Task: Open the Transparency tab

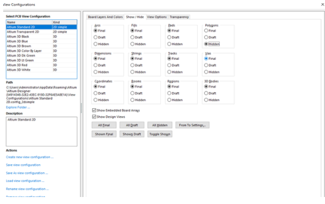Action: coord(179,17)
